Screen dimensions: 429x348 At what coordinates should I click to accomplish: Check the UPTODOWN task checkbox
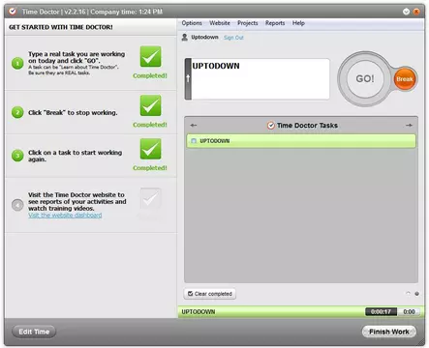click(194, 141)
